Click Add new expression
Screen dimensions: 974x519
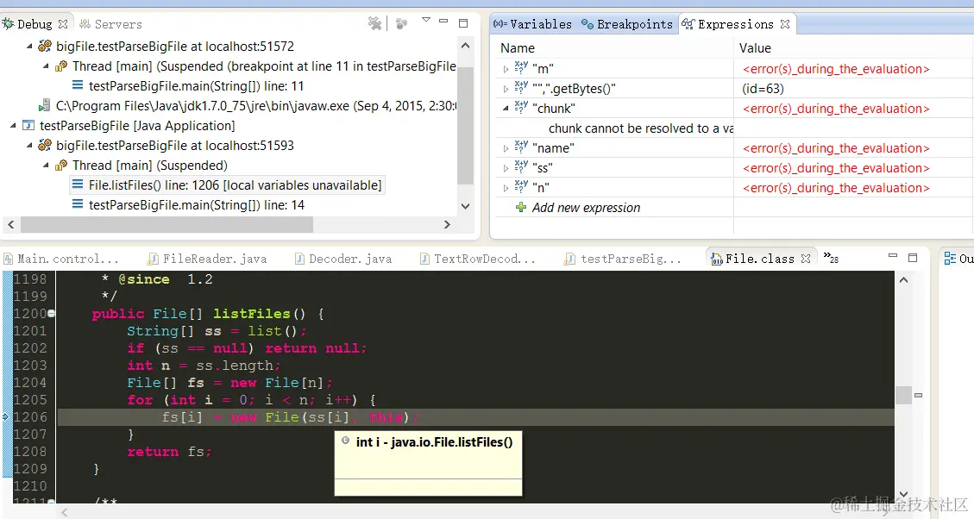[586, 208]
